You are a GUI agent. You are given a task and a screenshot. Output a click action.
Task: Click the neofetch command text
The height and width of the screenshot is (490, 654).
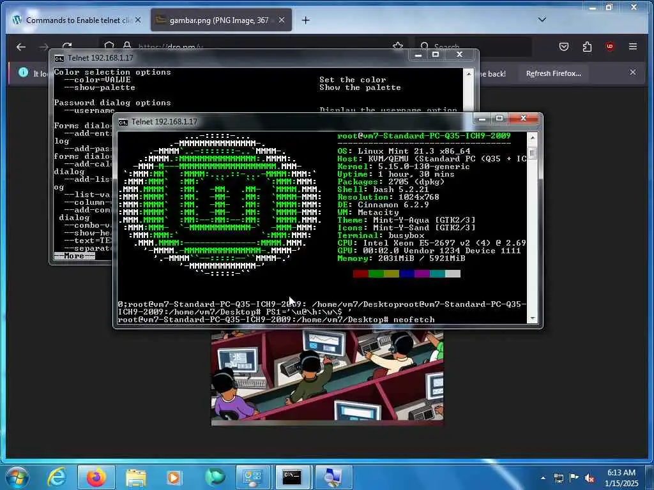pos(414,320)
